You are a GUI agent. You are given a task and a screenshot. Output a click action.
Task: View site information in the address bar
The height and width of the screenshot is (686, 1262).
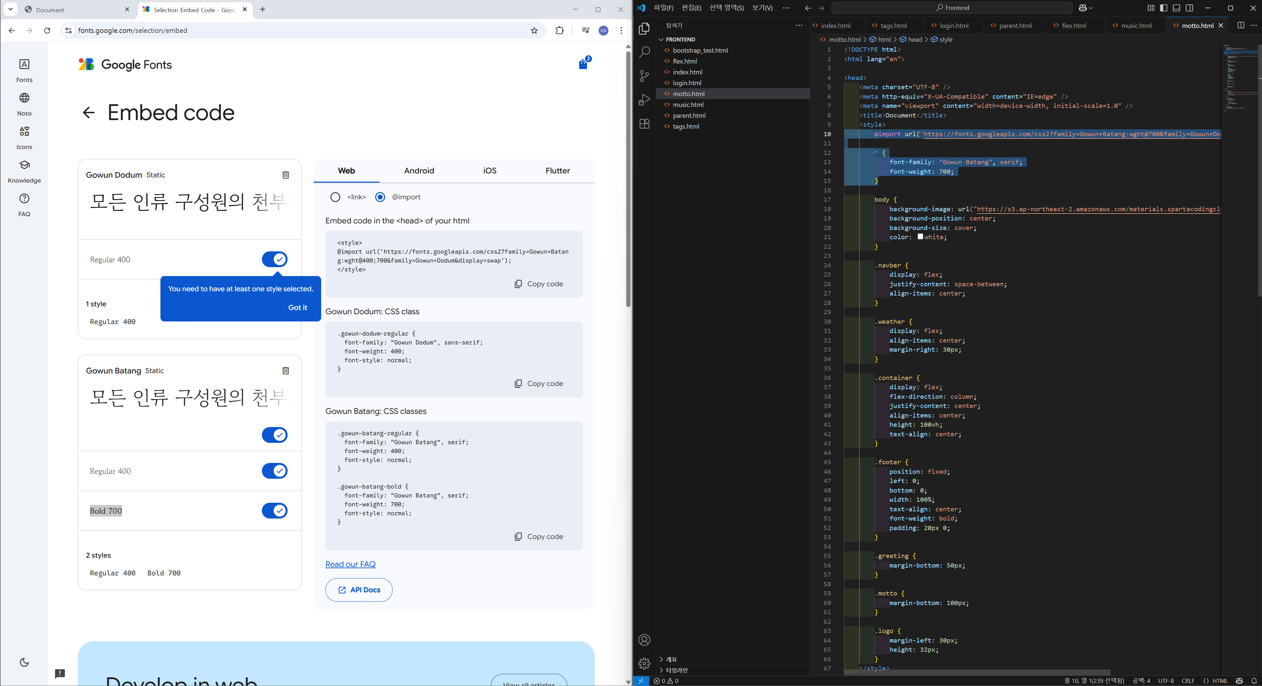(69, 30)
